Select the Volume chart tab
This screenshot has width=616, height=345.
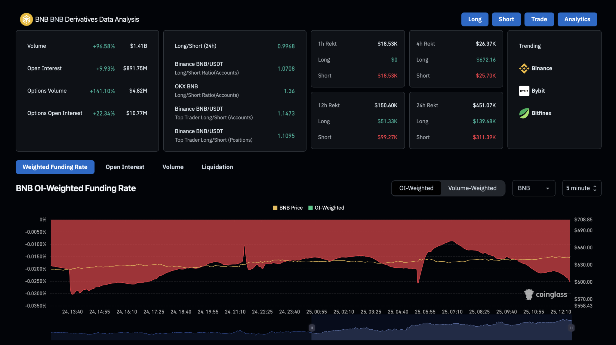[x=173, y=167]
